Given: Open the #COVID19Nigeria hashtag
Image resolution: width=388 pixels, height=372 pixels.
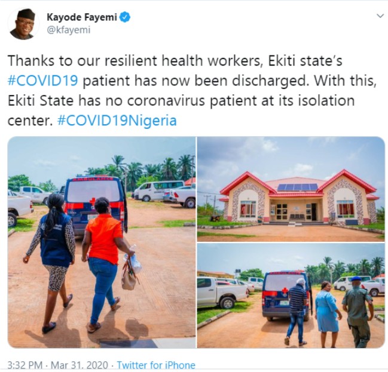Looking at the screenshot, I should point(117,121).
